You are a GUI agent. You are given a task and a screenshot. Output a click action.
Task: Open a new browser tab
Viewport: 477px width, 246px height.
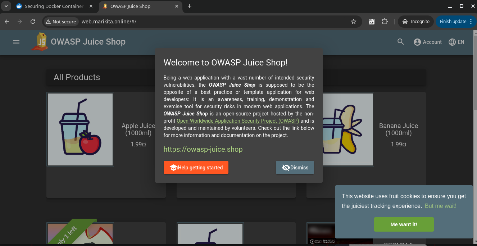pos(190,6)
